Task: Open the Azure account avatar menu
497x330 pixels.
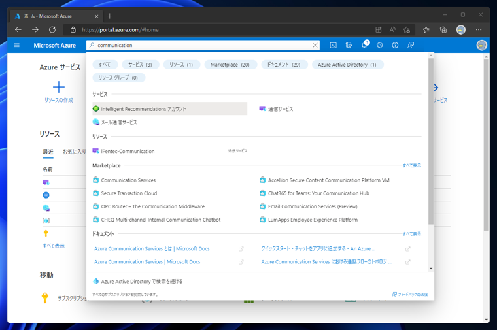Action: (x=481, y=45)
